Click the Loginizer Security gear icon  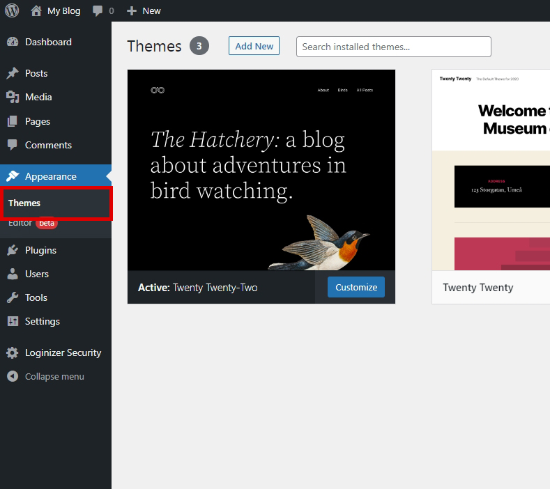coord(13,352)
